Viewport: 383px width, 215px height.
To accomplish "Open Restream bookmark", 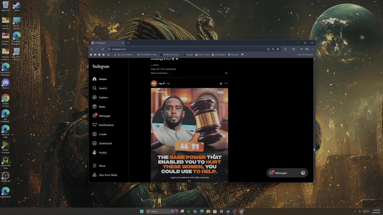I will point(233,55).
